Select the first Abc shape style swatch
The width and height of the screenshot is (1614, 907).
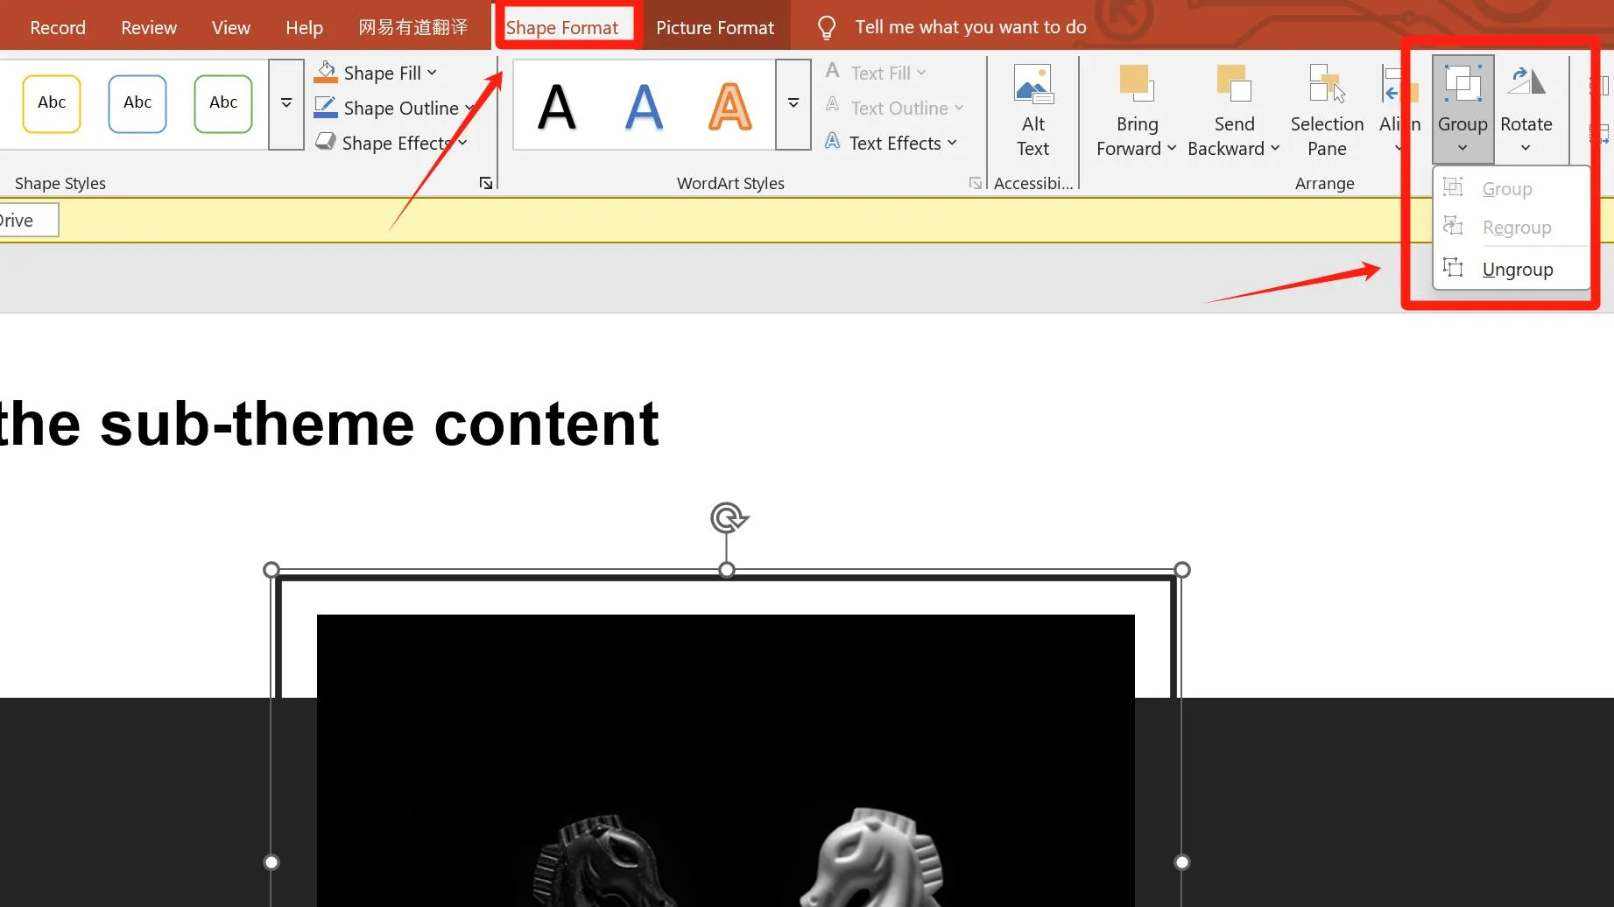pyautogui.click(x=51, y=102)
